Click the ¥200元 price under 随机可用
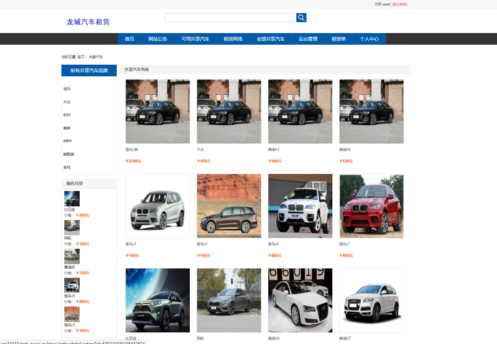 coord(83,215)
